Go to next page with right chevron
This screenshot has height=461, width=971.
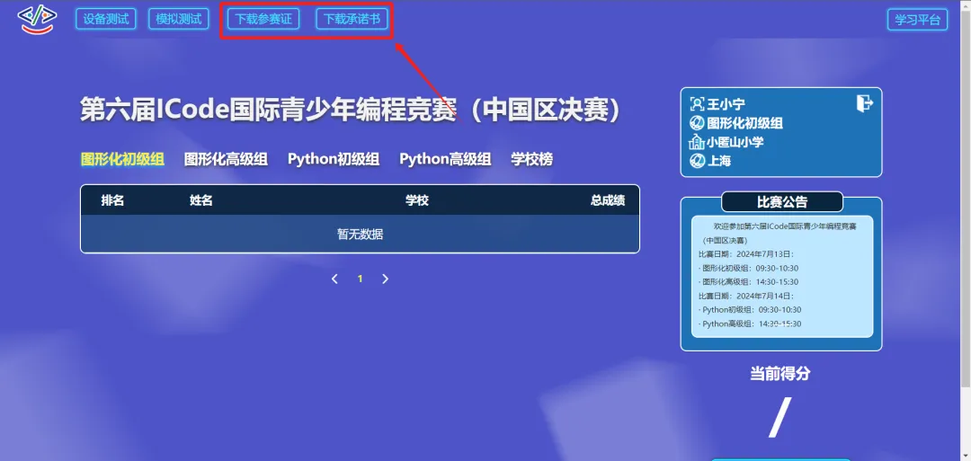tap(385, 279)
